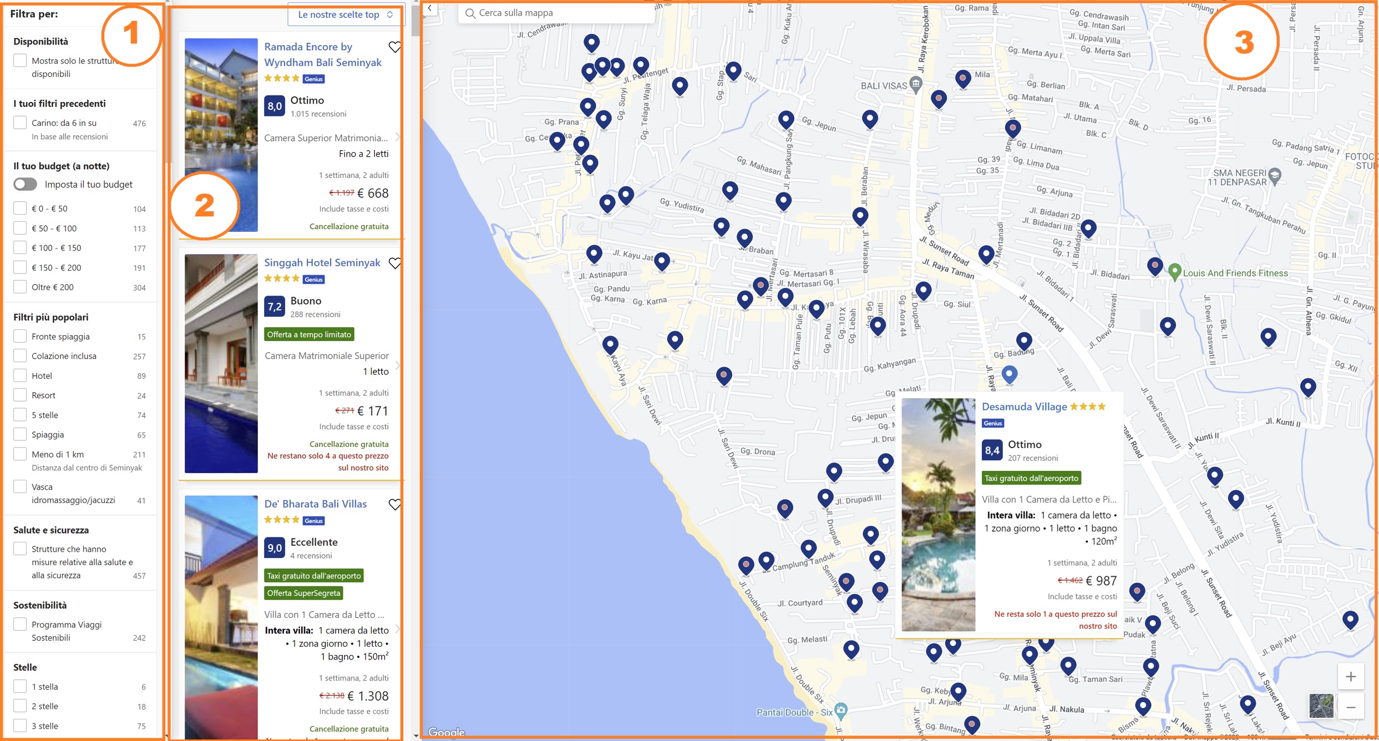Enable the Colazione inclusa filter
The width and height of the screenshot is (1379, 741).
tap(20, 356)
